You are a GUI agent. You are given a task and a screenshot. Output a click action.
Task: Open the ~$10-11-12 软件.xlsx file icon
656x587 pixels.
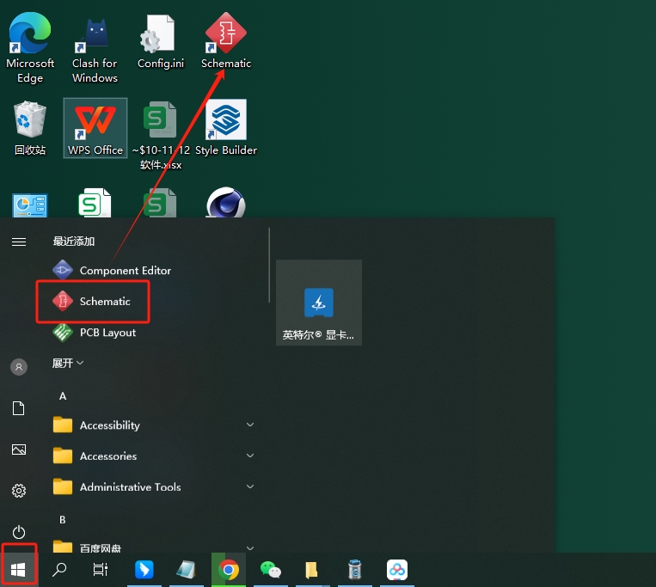pyautogui.click(x=161, y=135)
